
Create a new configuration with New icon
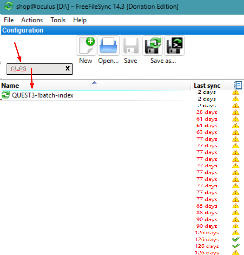86,46
